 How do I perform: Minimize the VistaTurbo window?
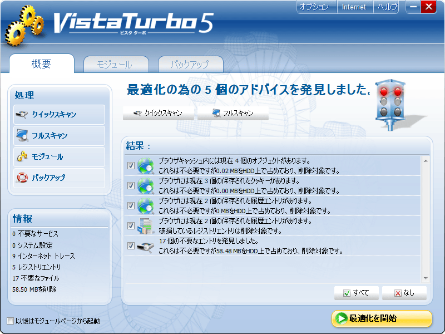[x=413, y=7]
